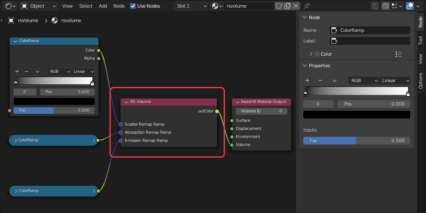Select the rsVolume breadcrumb object

pyautogui.click(x=23, y=20)
